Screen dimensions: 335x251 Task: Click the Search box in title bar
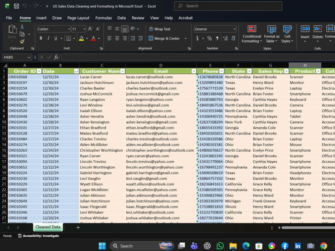click(x=228, y=6)
